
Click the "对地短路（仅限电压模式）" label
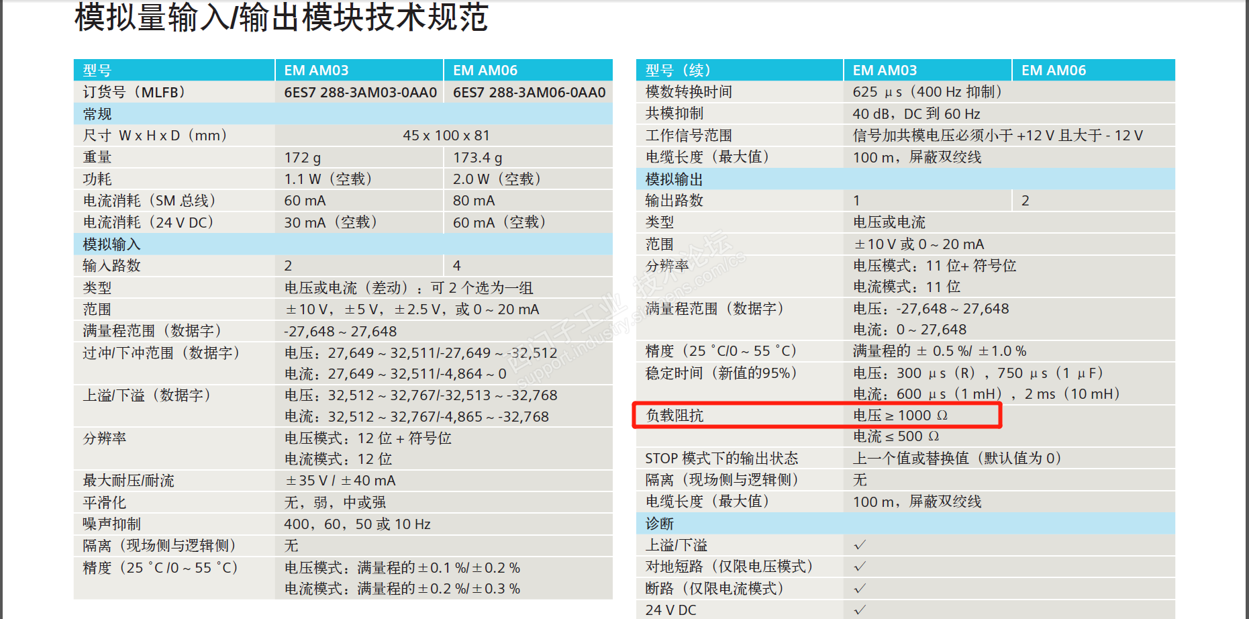[x=730, y=567]
